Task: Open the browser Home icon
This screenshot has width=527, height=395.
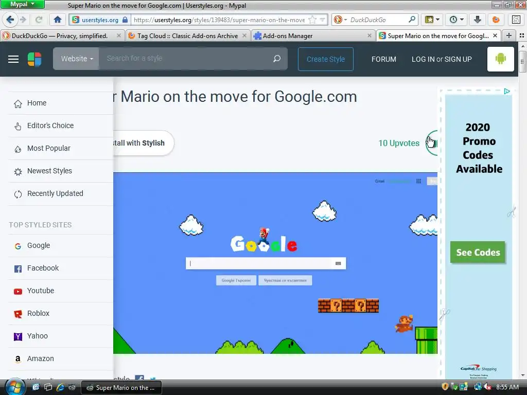Action: [x=58, y=20]
